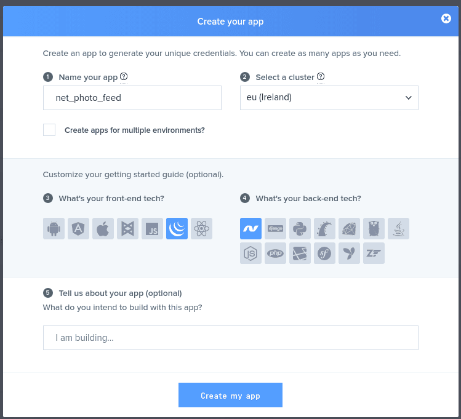Select Android as front-end tech
Screen dimensions: 461x419
point(54,229)
